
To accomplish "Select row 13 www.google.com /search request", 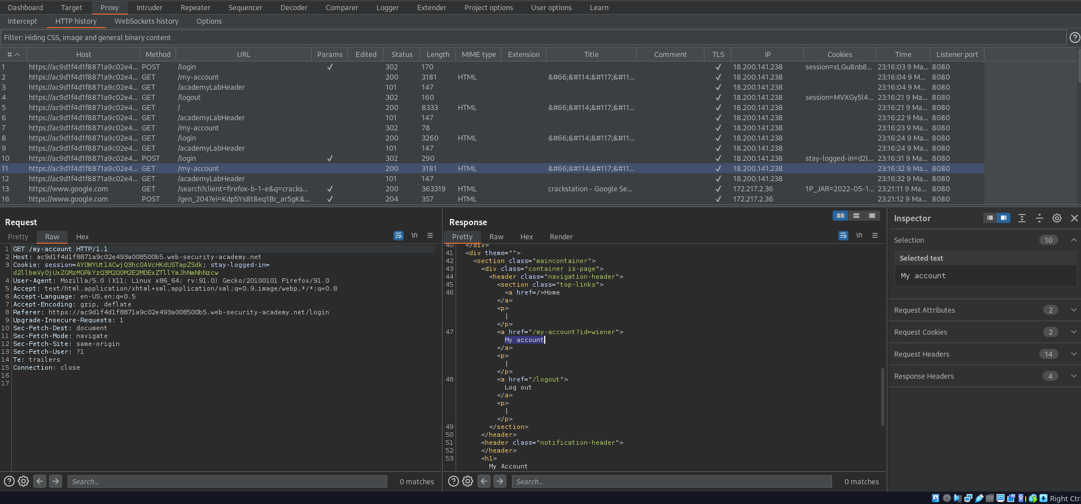I will pyautogui.click(x=492, y=189).
